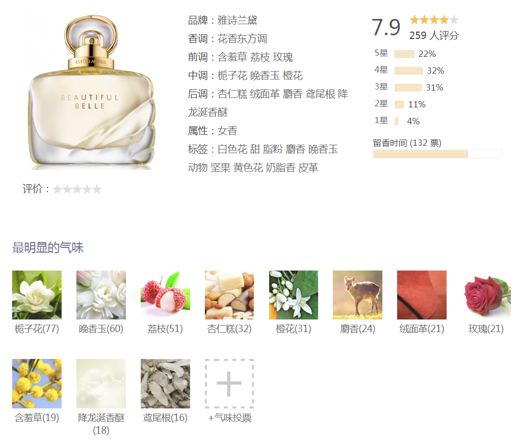Click the Beautiful Belle perfume bottle image
The image size is (523, 440).
point(92,91)
